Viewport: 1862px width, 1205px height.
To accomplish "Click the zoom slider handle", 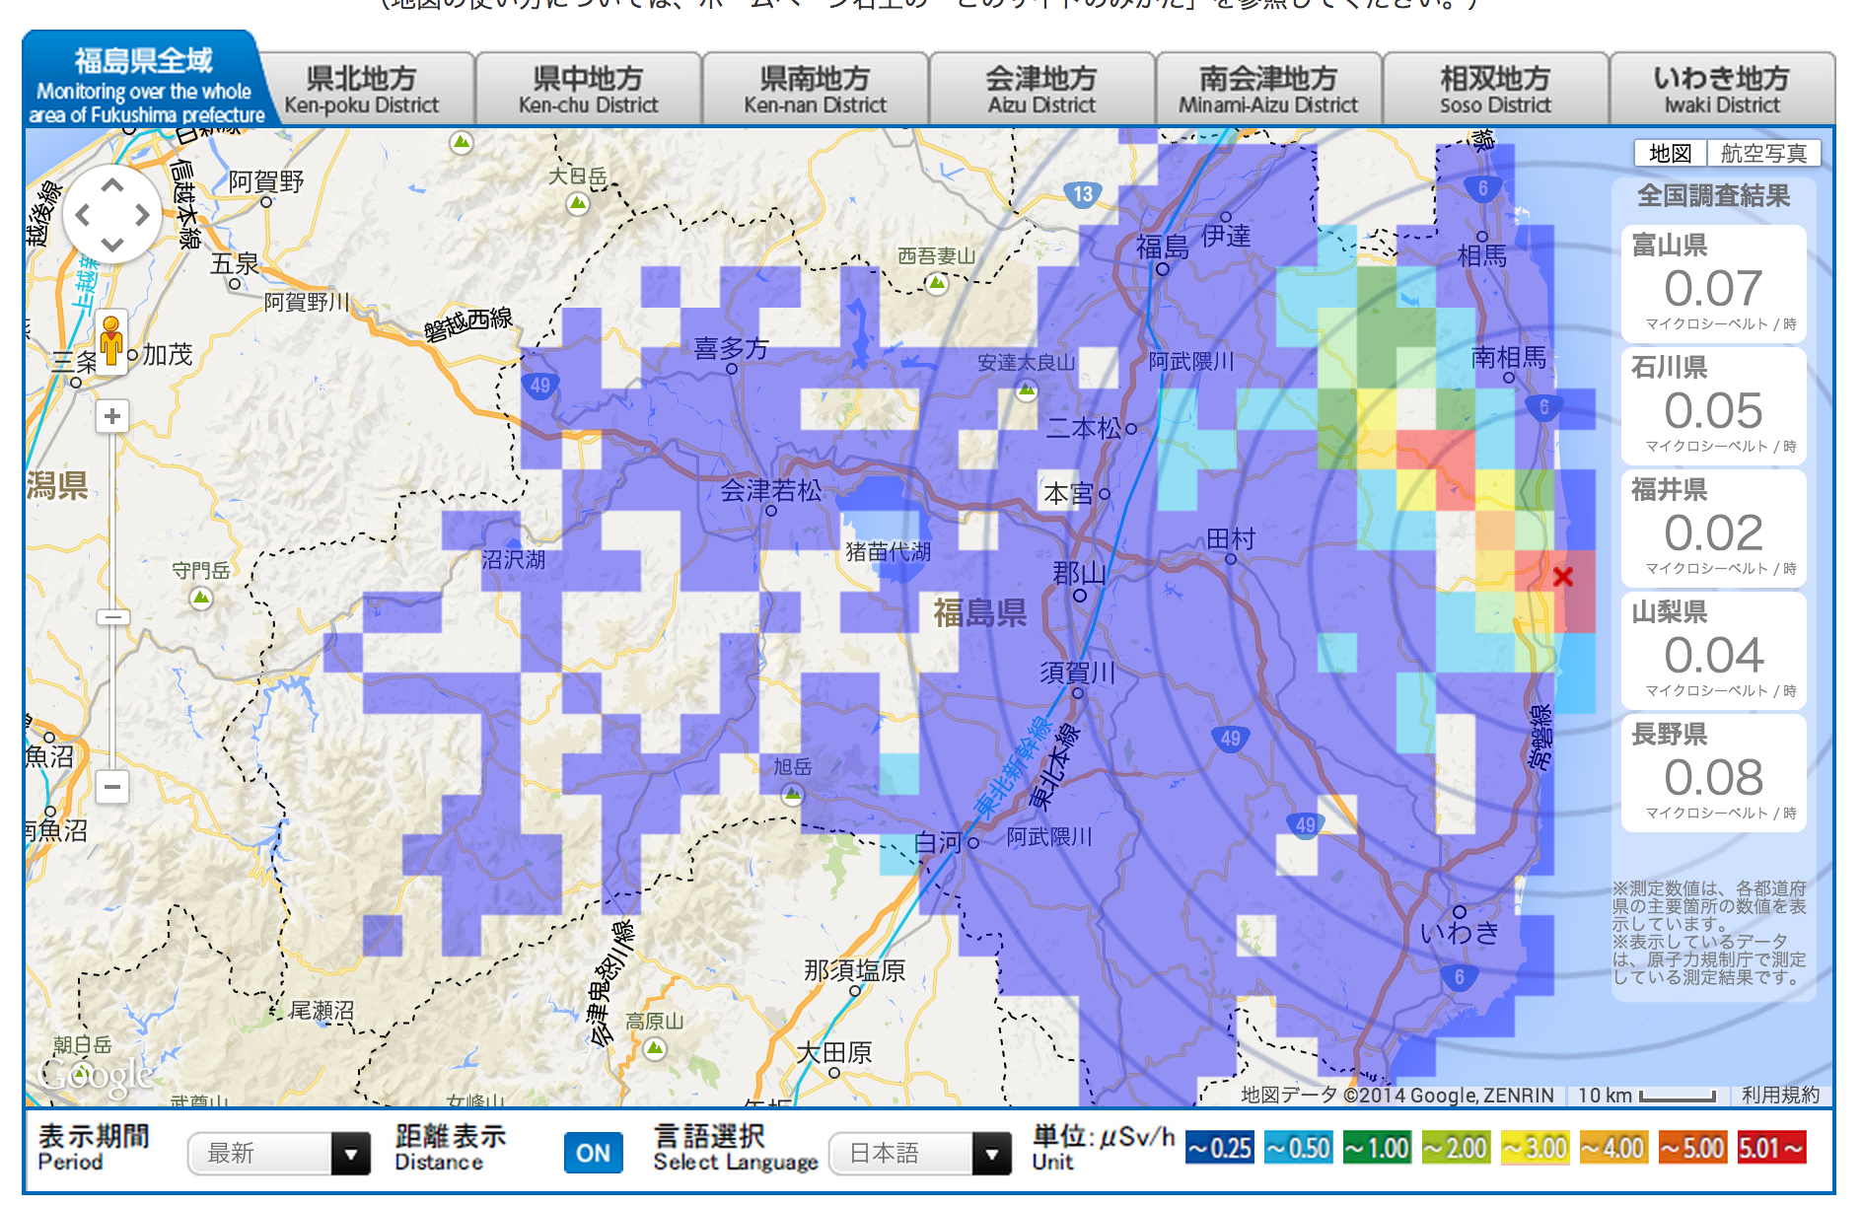I will (112, 617).
